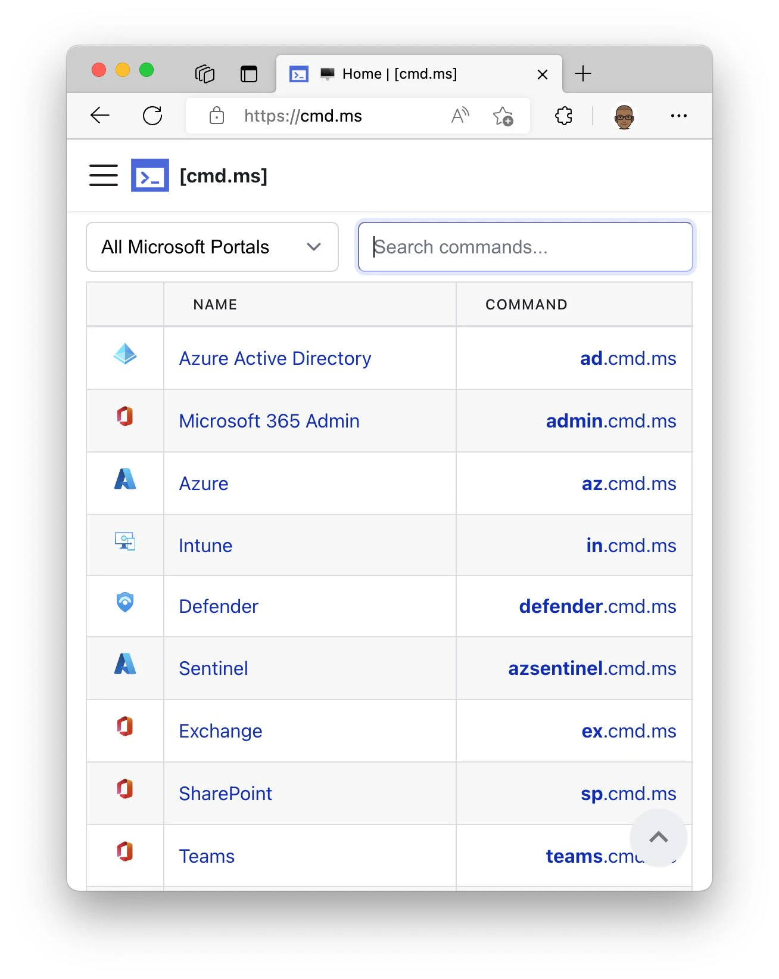
Task: Open the SharePoint name link
Action: tap(225, 794)
